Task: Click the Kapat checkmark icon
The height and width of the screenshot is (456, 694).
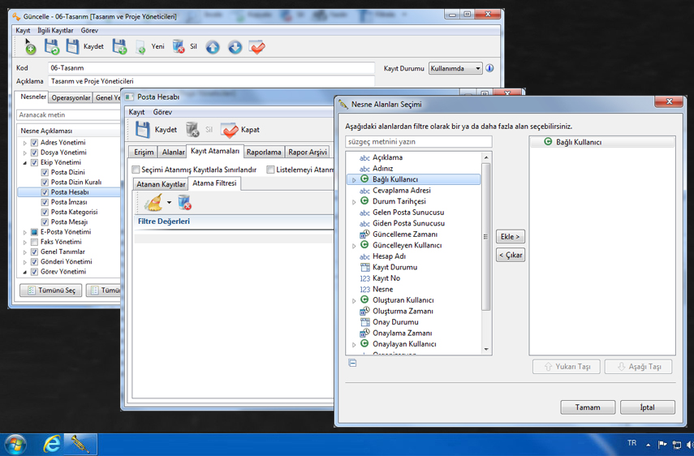Action: pos(230,130)
